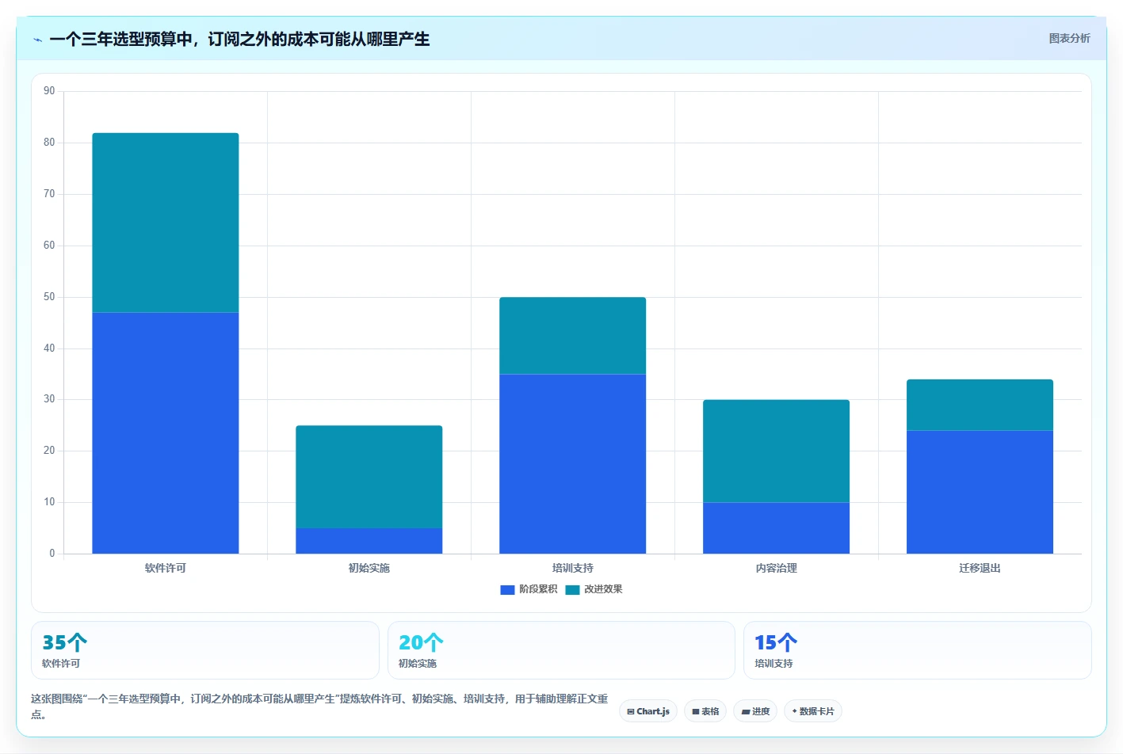The image size is (1123, 754).
Task: Click the teal segment of the 软件许可 bar
Action: pos(166,223)
